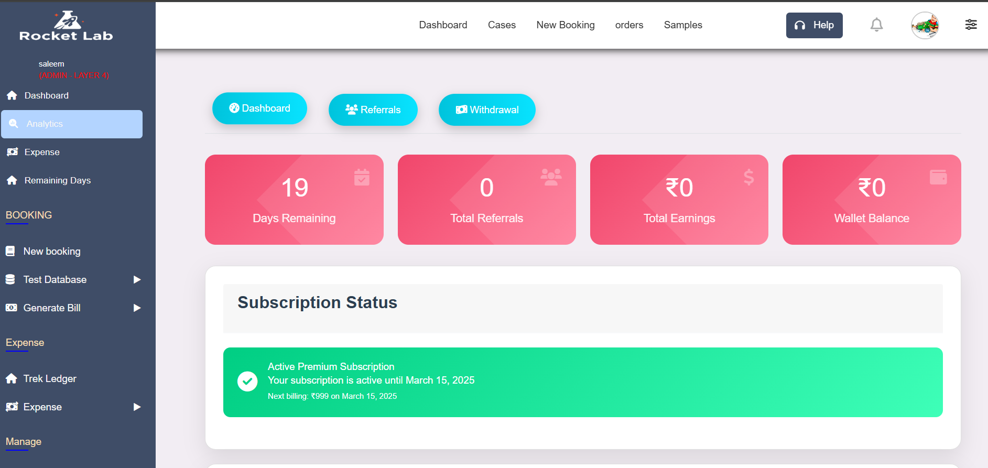The image size is (988, 468).
Task: Open the user profile avatar
Action: [x=925, y=25]
